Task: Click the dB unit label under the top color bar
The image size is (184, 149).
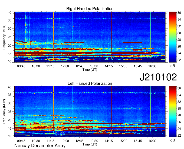Action: point(173,66)
